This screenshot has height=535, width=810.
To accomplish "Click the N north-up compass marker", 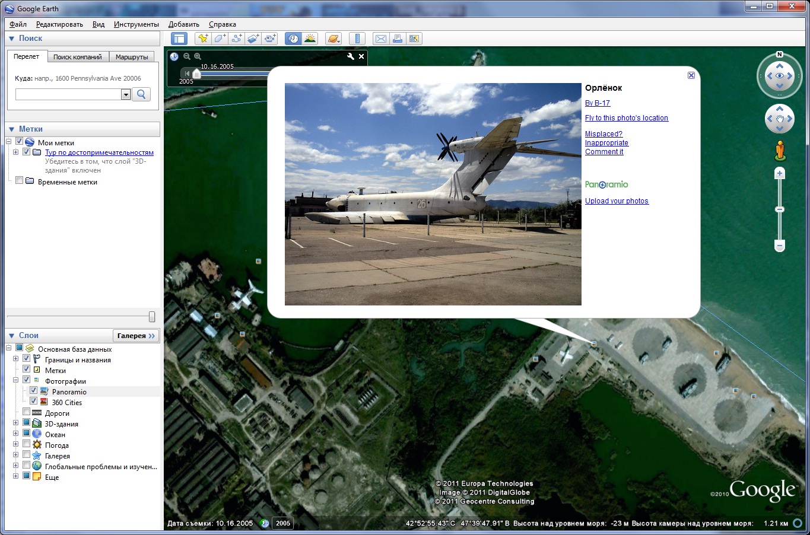I will tap(780, 55).
